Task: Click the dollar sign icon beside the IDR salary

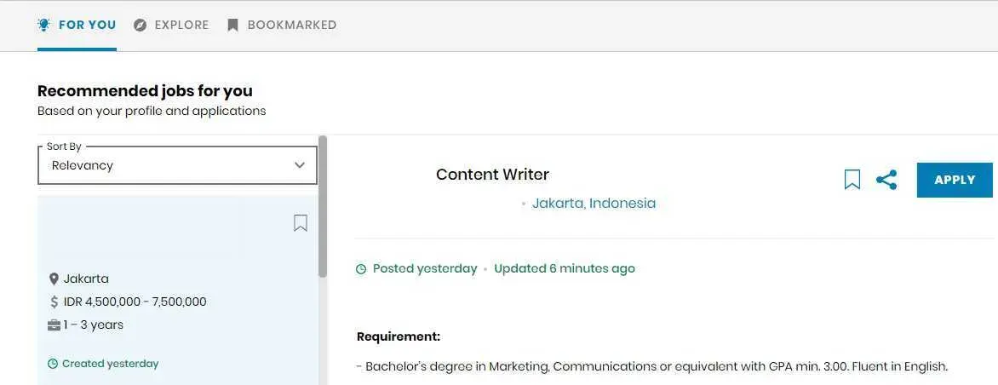Action: point(54,302)
